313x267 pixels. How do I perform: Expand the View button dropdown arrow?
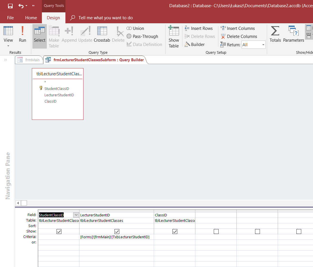click(8, 46)
